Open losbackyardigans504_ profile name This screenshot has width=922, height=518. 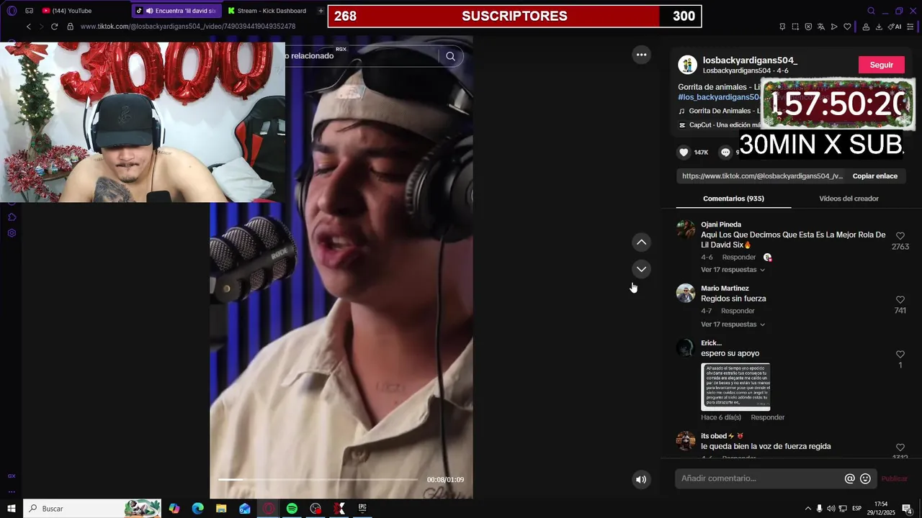[750, 60]
